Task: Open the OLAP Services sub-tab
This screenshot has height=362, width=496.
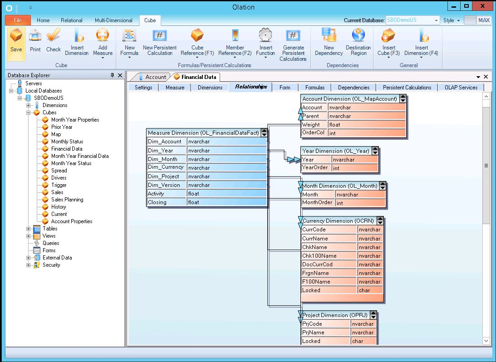Action: coord(461,88)
